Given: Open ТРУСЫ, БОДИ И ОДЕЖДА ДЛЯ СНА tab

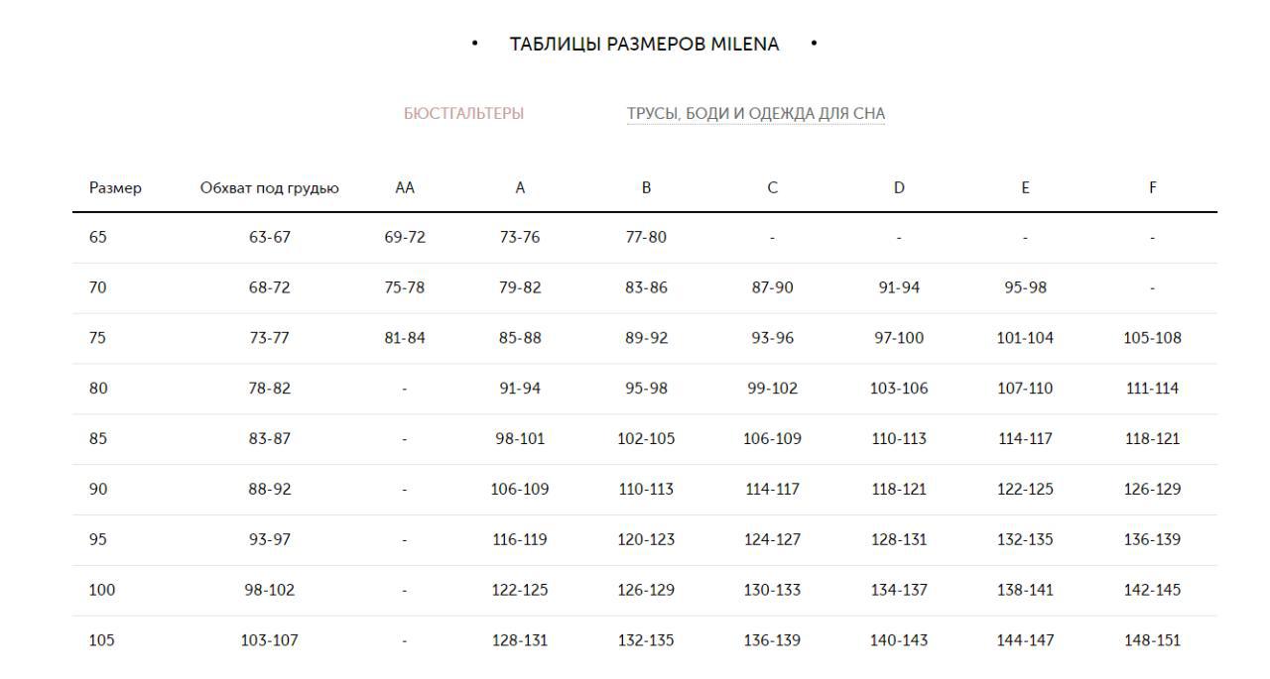Looking at the screenshot, I should coord(756,114).
